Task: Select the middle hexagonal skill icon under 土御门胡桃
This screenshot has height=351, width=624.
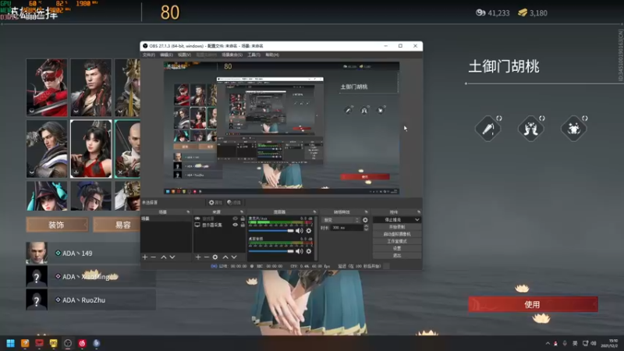Action: [531, 129]
